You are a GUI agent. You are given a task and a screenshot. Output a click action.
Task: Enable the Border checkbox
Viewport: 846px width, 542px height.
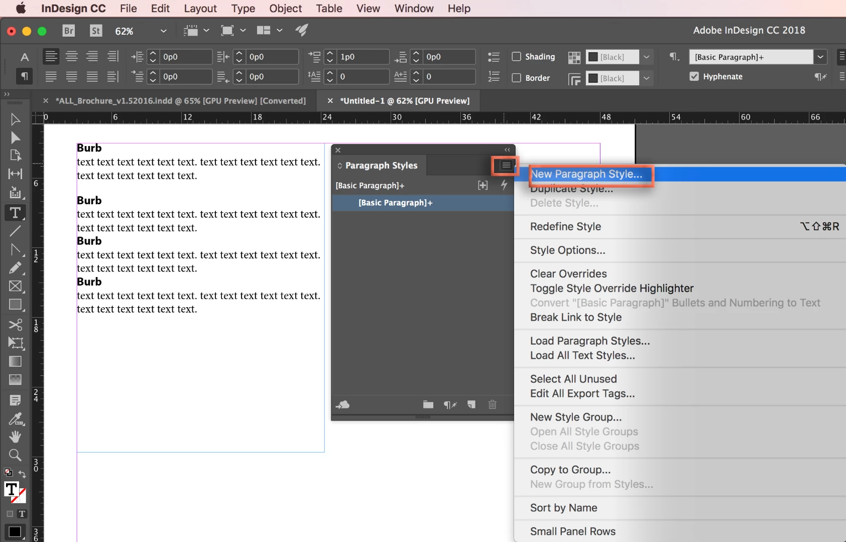tap(516, 78)
